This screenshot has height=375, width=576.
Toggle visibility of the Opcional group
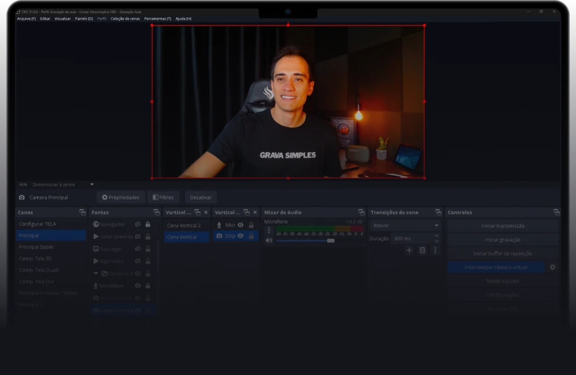(138, 274)
